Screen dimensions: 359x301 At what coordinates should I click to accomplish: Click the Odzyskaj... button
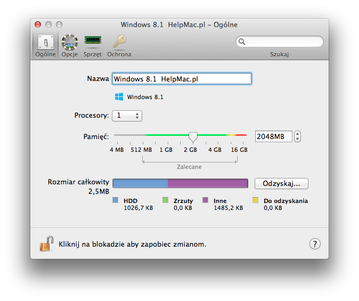[281, 183]
